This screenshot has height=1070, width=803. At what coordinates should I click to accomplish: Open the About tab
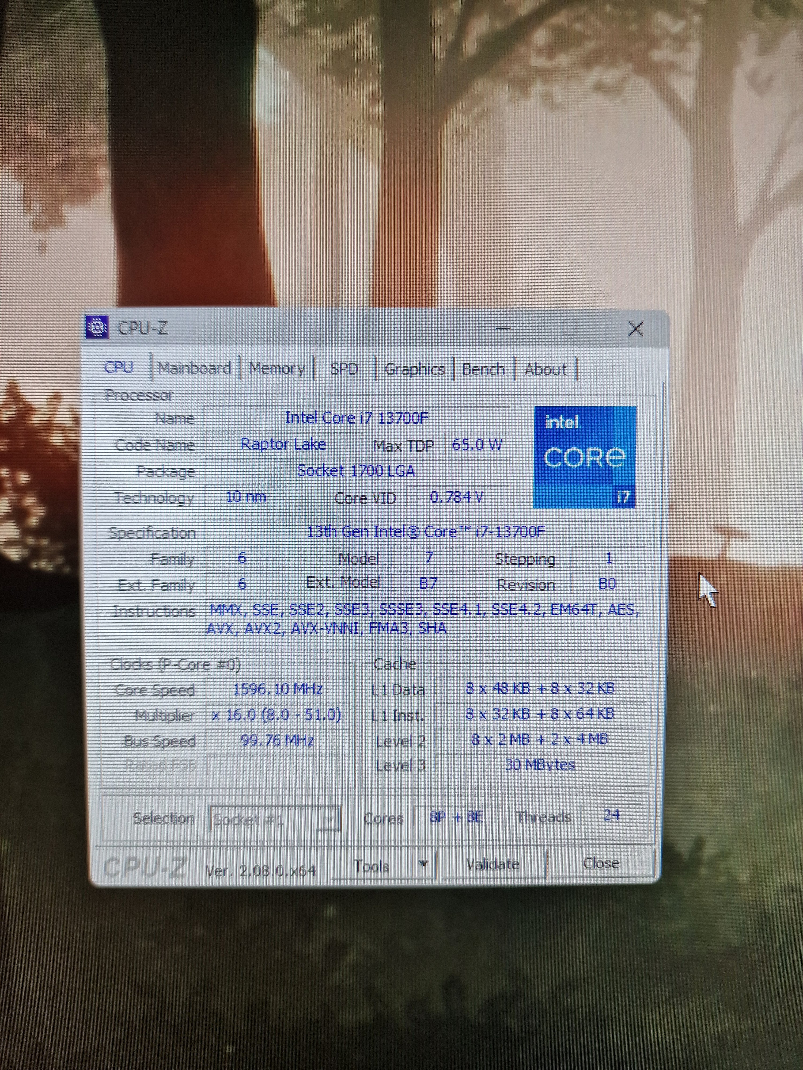546,370
